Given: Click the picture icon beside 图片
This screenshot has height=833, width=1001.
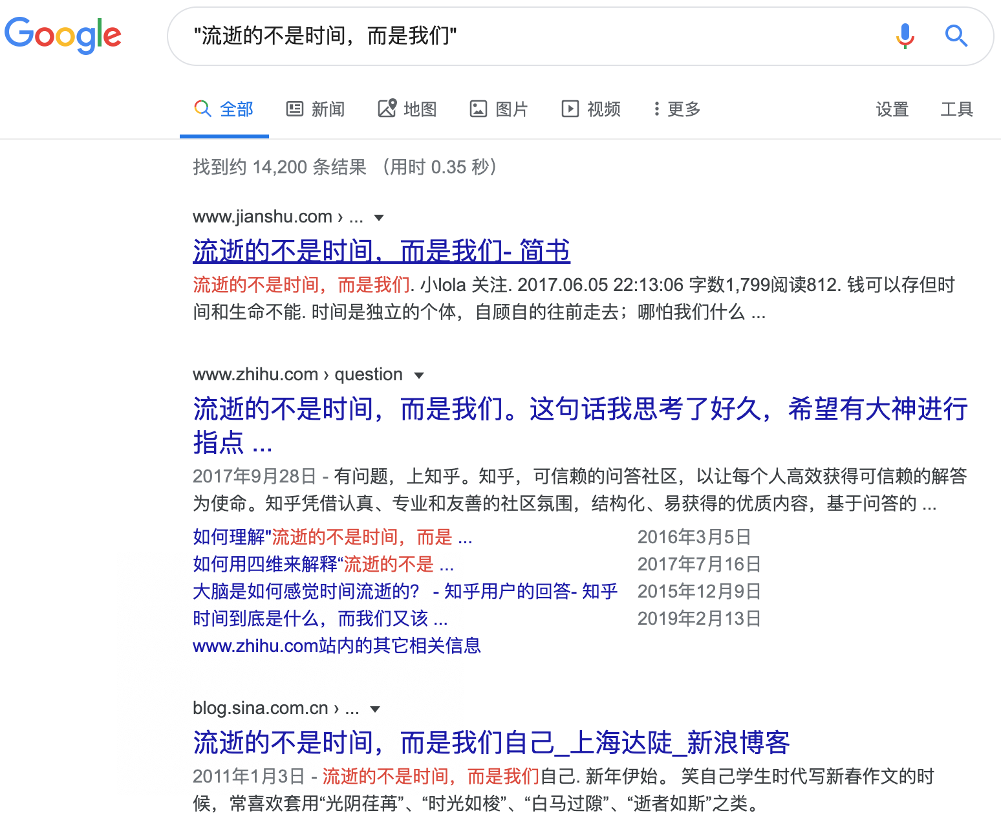Looking at the screenshot, I should (x=478, y=109).
